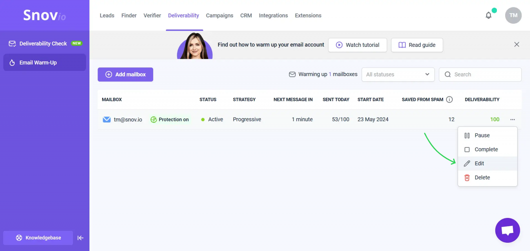Click the MAILBOX column header
This screenshot has width=530, height=251.
pos(112,100)
